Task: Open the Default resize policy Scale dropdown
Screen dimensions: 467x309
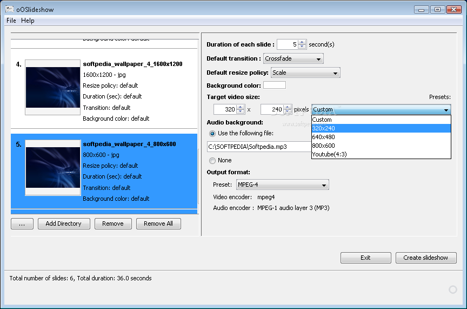Action: (305, 73)
